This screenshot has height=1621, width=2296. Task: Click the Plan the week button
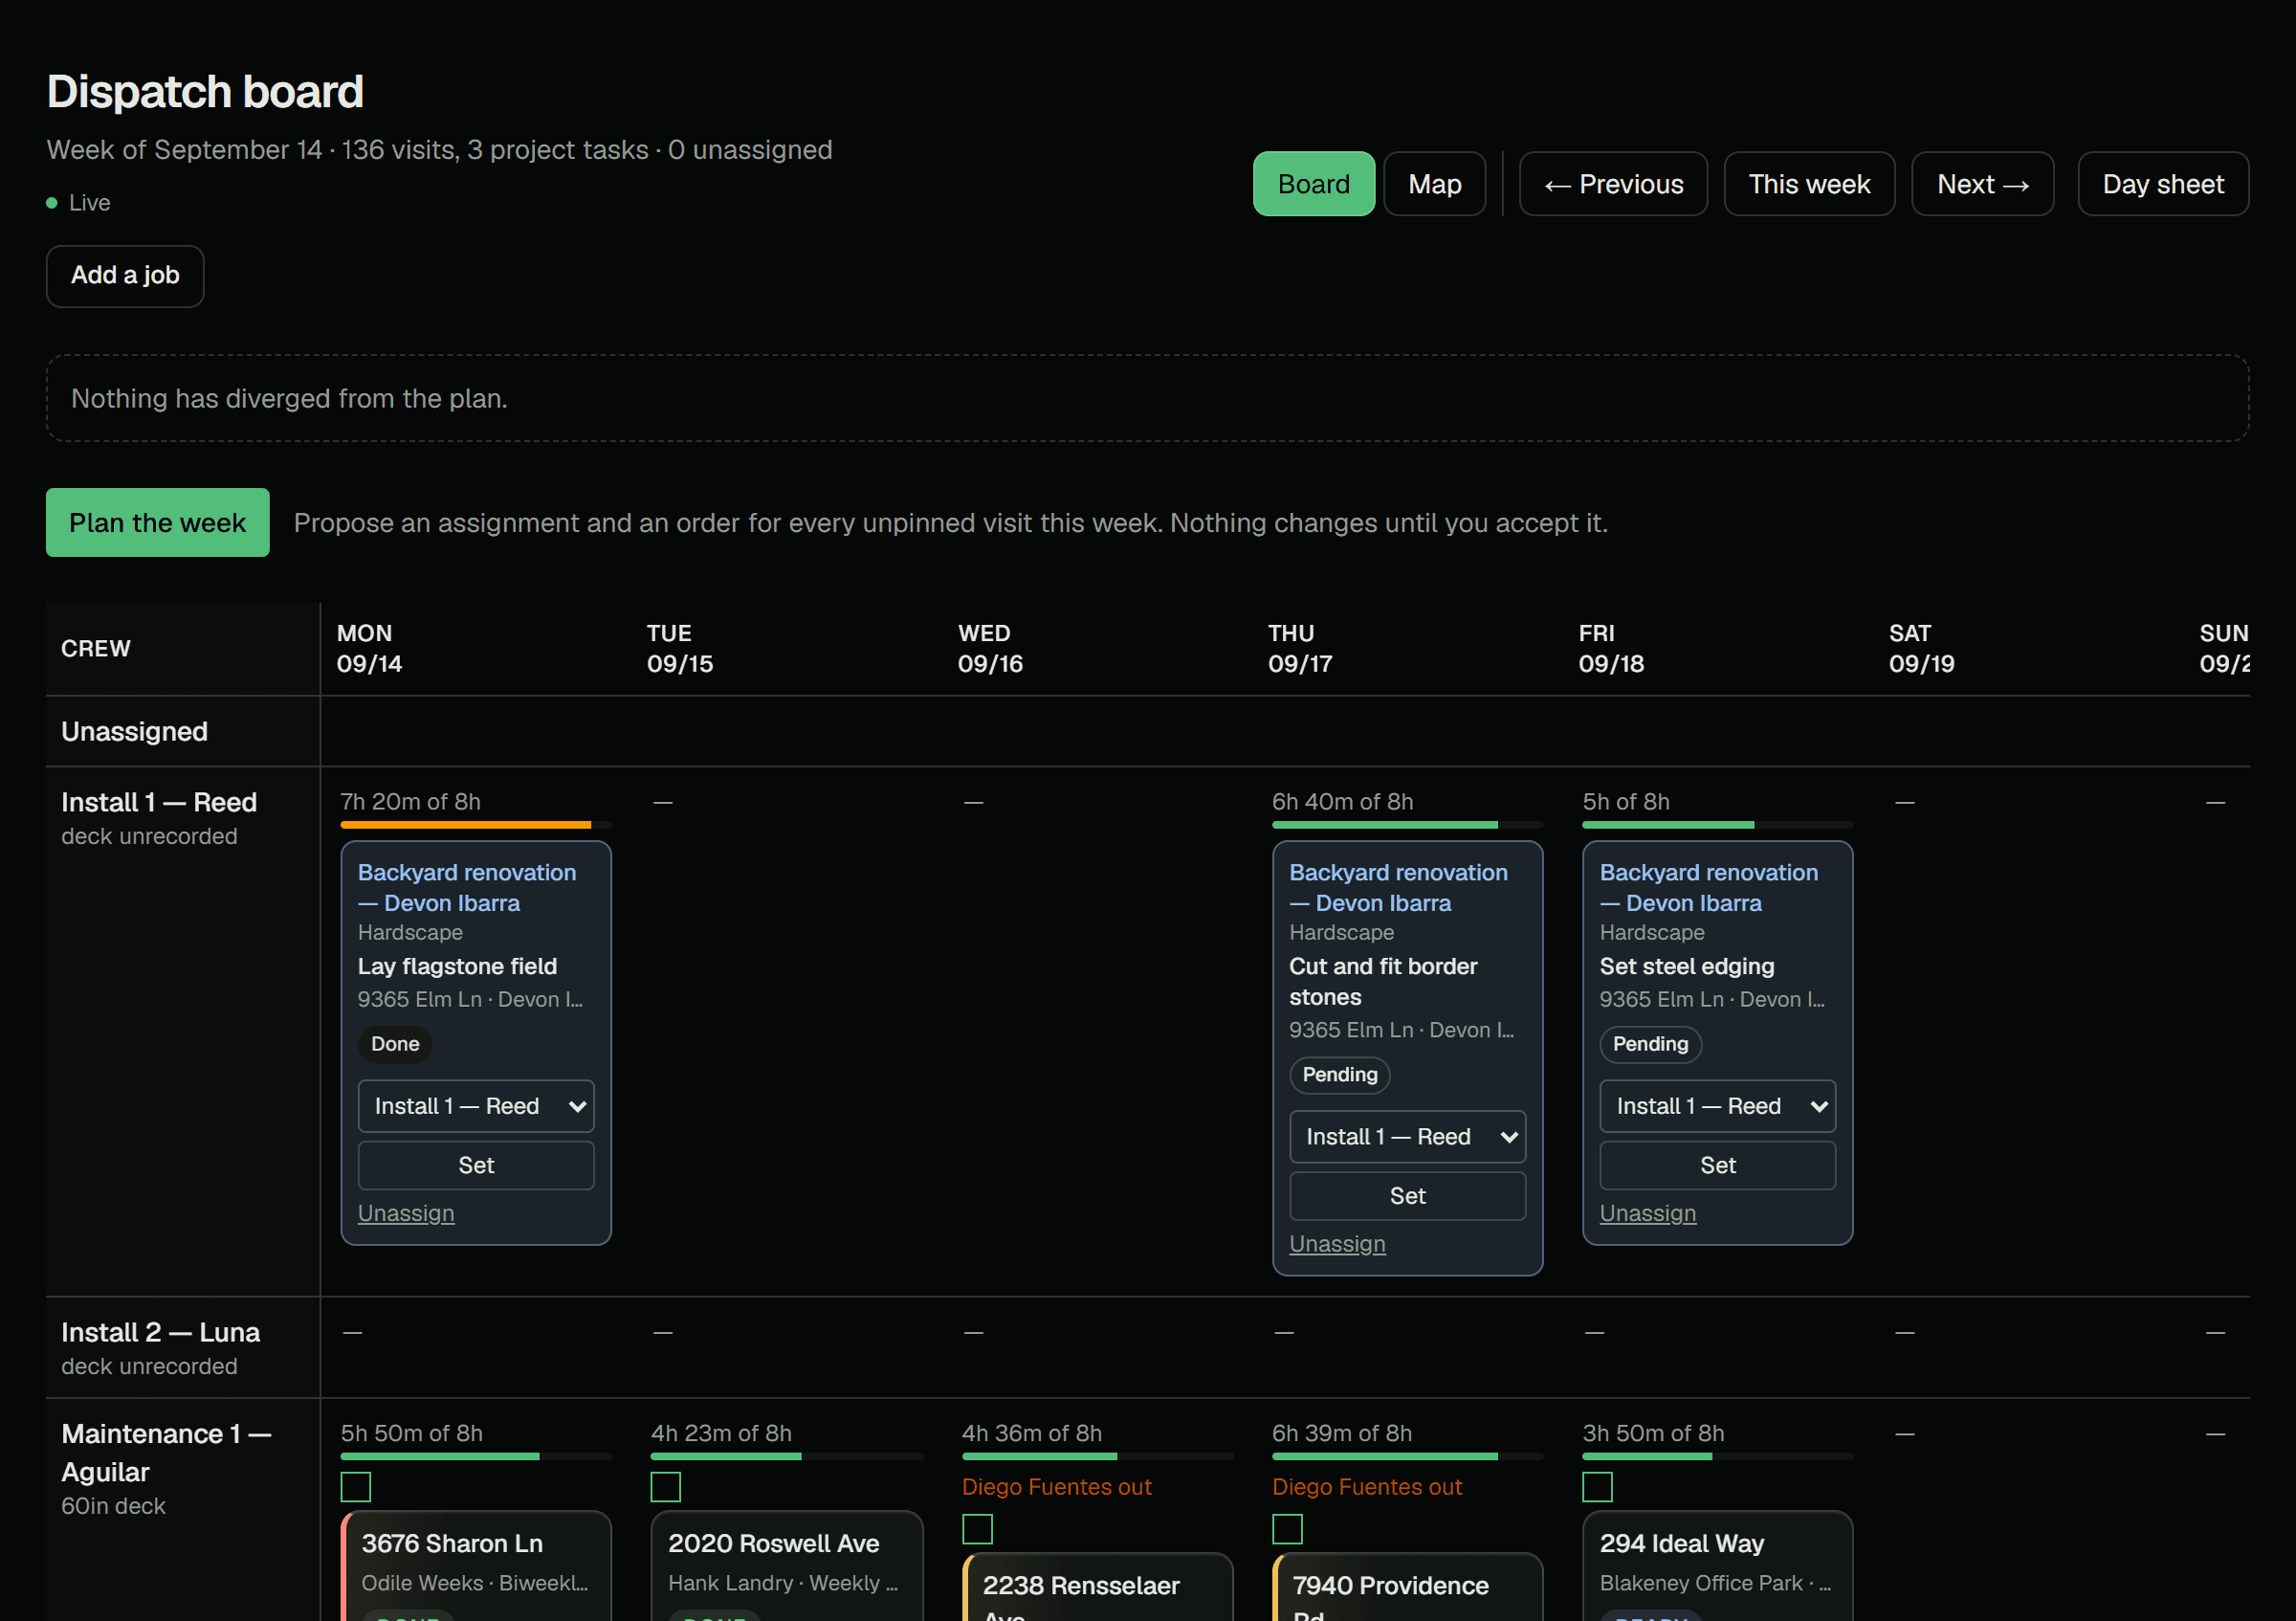coord(157,523)
